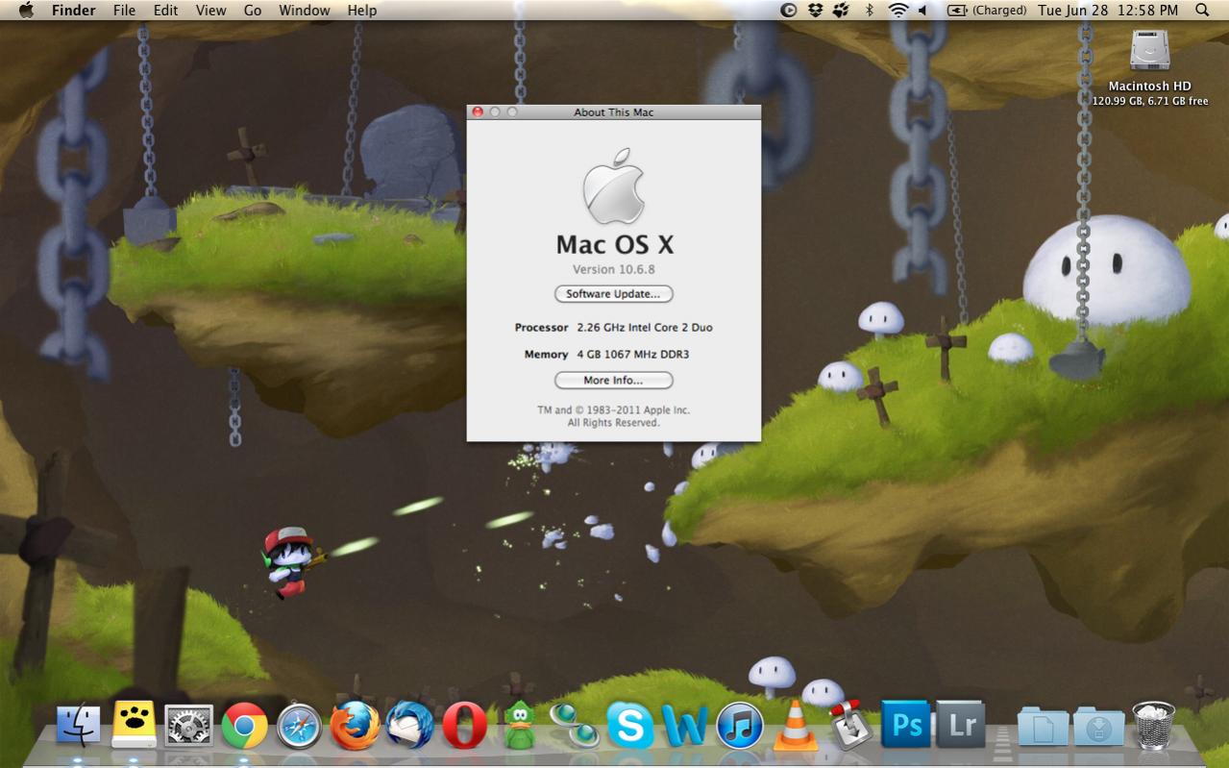Click the 2.26 GHz Intel Core 2 Duo text
The image size is (1229, 768).
tap(645, 328)
